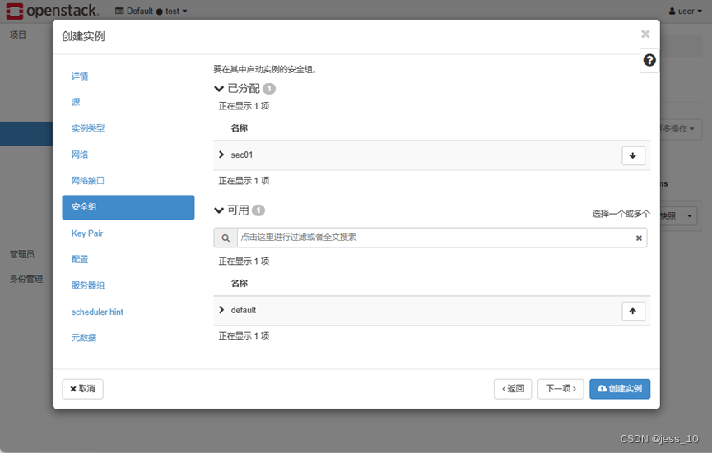This screenshot has width=712, height=453.
Task: Clear the filter with the x icon
Action: point(639,238)
